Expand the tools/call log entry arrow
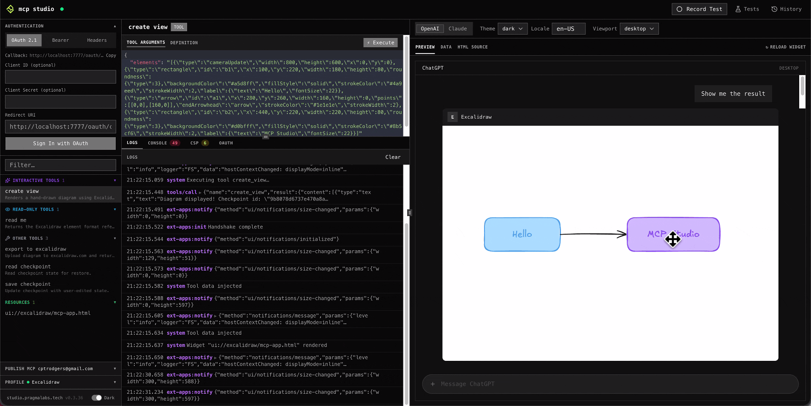Image resolution: width=811 pixels, height=406 pixels. click(x=200, y=192)
